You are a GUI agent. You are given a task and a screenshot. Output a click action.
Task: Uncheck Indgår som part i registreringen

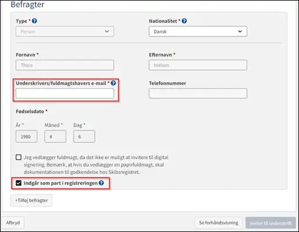coord(19,183)
